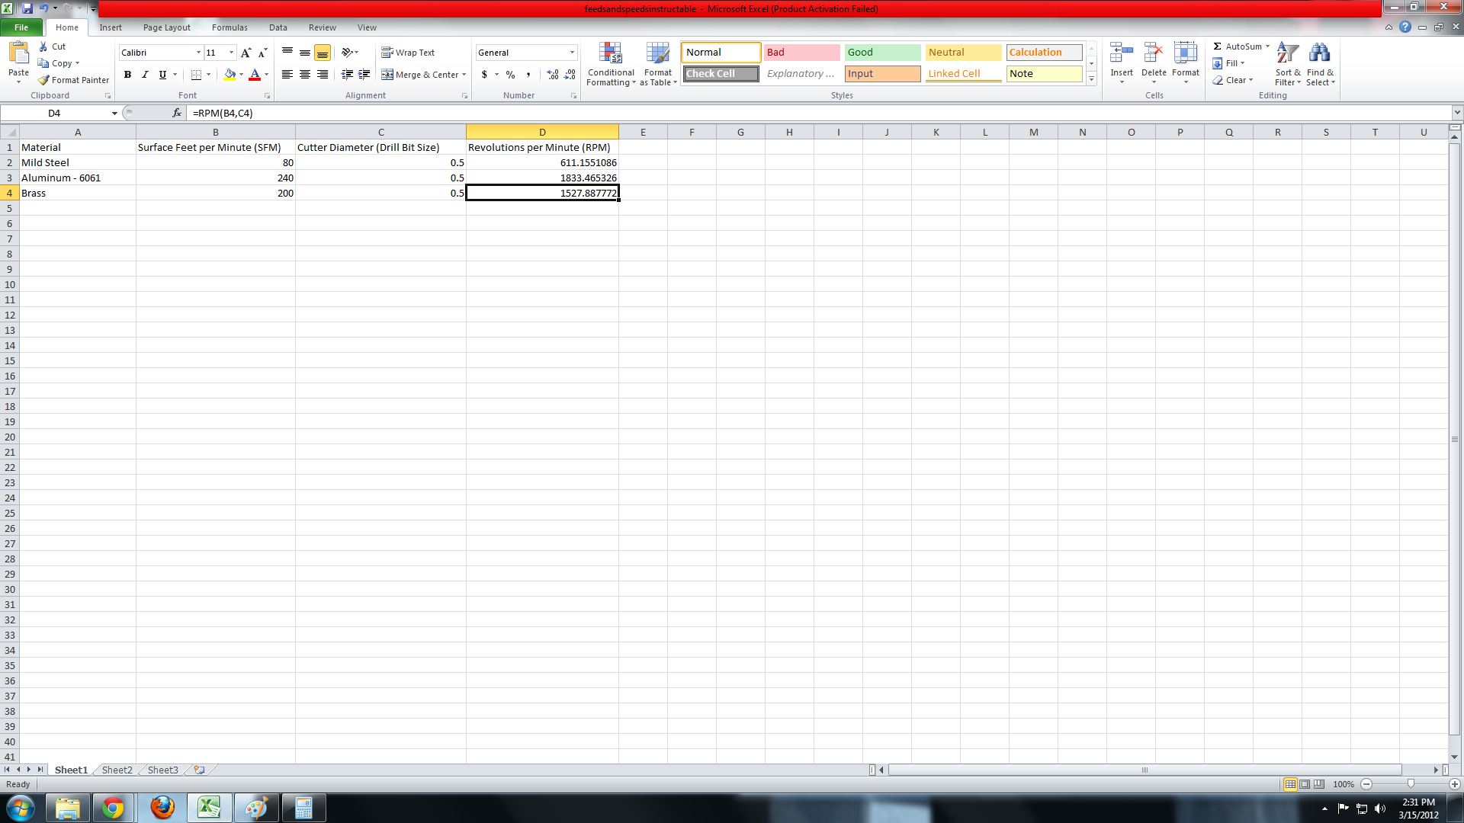The image size is (1464, 823).
Task: Click the Increase Decimal icon
Action: (x=553, y=75)
